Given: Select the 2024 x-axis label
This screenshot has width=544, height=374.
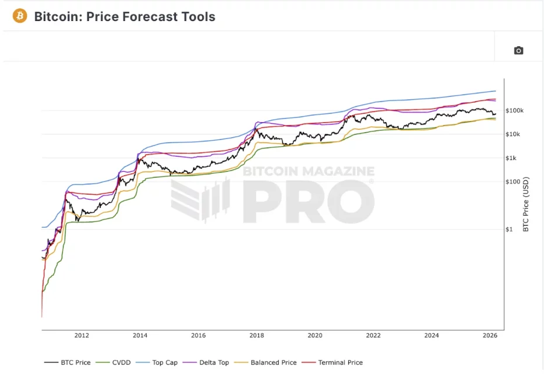Looking at the screenshot, I should pyautogui.click(x=431, y=335).
